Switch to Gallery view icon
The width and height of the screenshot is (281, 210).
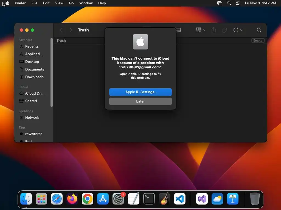tap(178, 30)
